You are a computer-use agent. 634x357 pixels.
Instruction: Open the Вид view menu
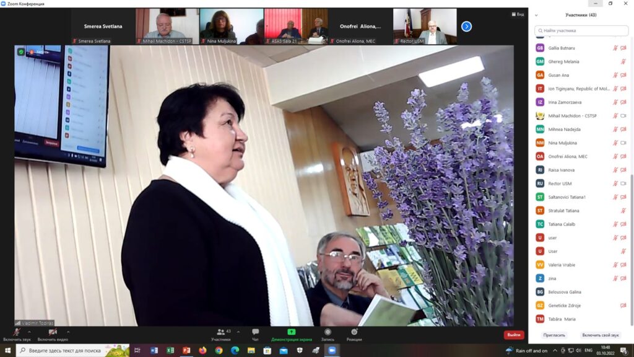tap(517, 14)
